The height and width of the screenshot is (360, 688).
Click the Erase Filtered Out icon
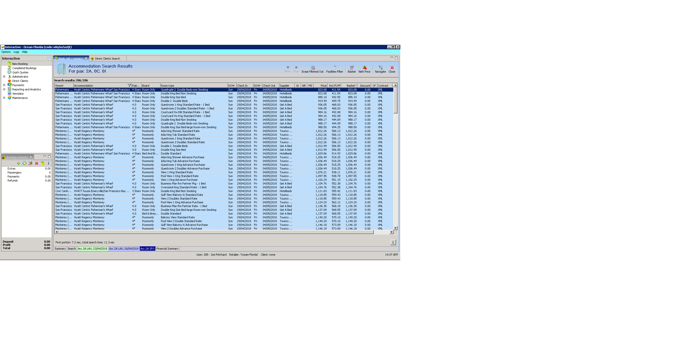pyautogui.click(x=313, y=68)
